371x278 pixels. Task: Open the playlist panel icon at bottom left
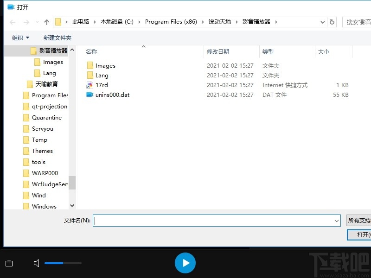click(9, 263)
